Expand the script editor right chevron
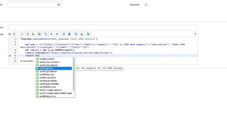 pos(195,34)
